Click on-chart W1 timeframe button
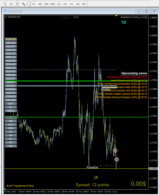Screen dimensions: 159x195 (11, 143)
